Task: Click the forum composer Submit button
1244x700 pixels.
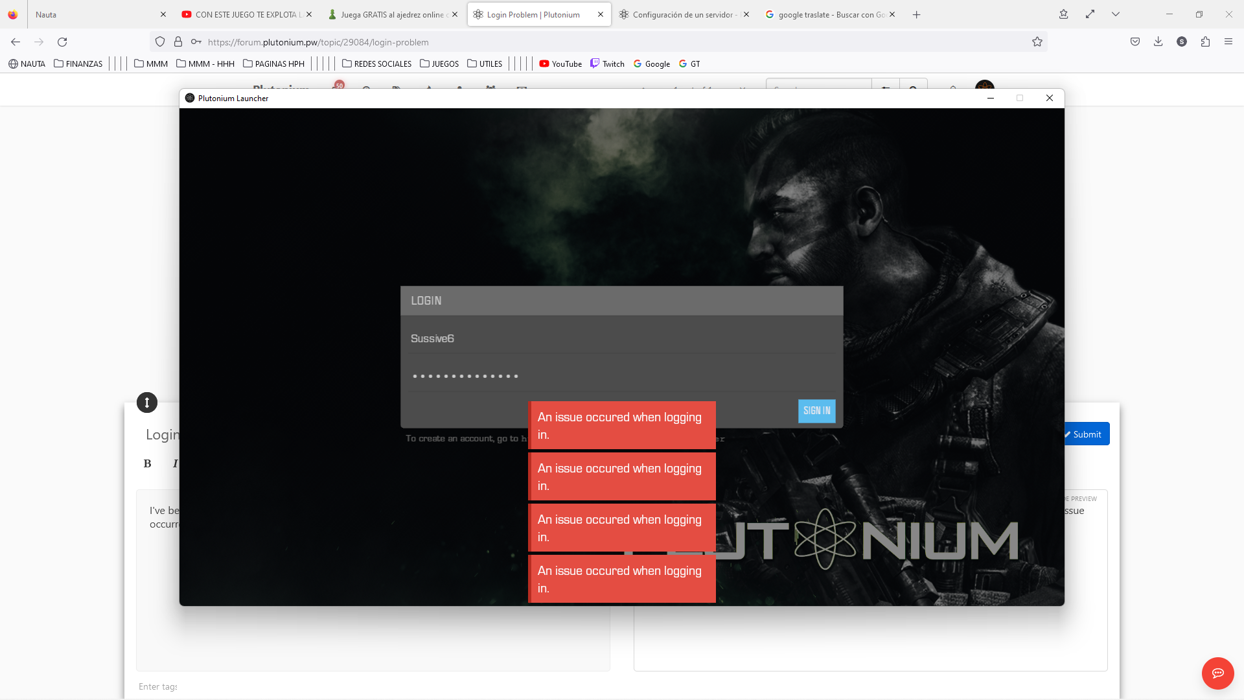Action: coord(1087,434)
